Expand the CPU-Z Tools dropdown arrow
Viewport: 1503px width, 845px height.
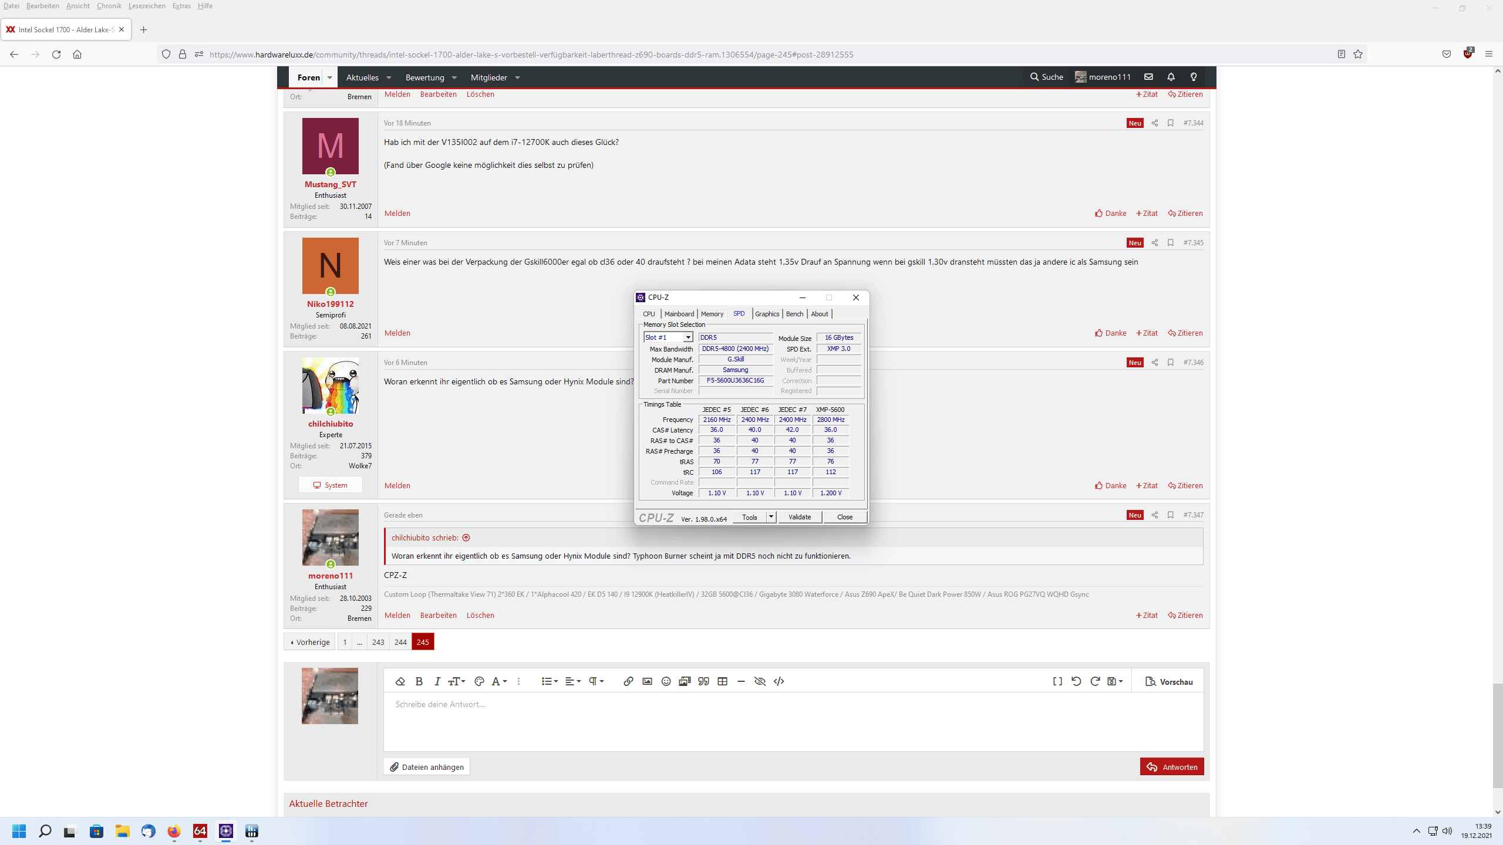[771, 517]
